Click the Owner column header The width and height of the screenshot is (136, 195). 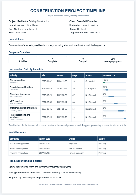click(83, 139)
